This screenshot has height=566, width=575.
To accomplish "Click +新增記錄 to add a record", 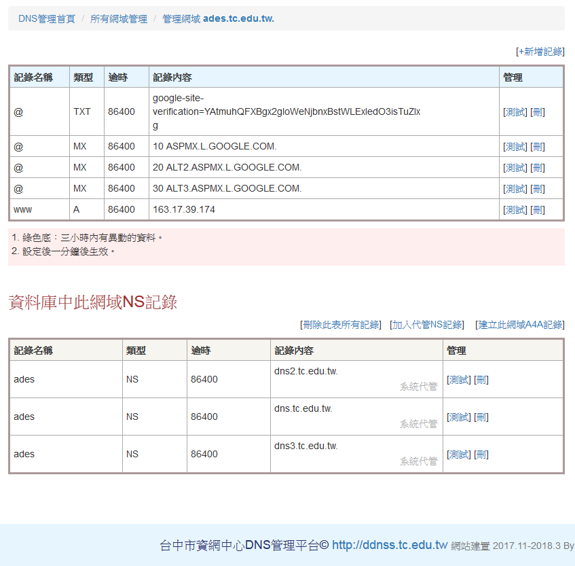I will (x=540, y=52).
